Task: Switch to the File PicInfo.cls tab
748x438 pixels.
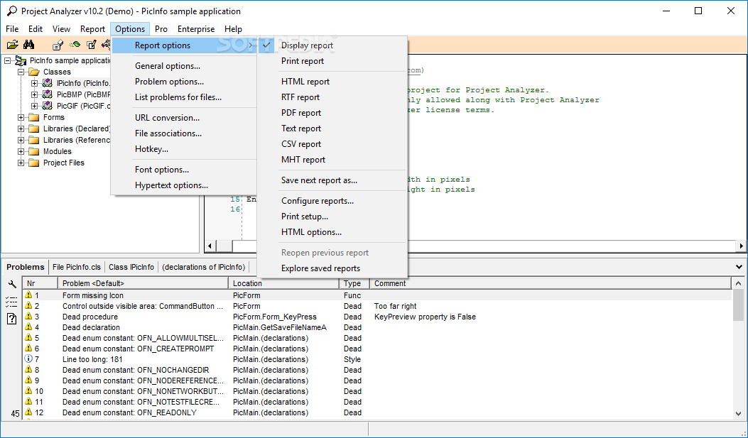Action: pos(77,268)
